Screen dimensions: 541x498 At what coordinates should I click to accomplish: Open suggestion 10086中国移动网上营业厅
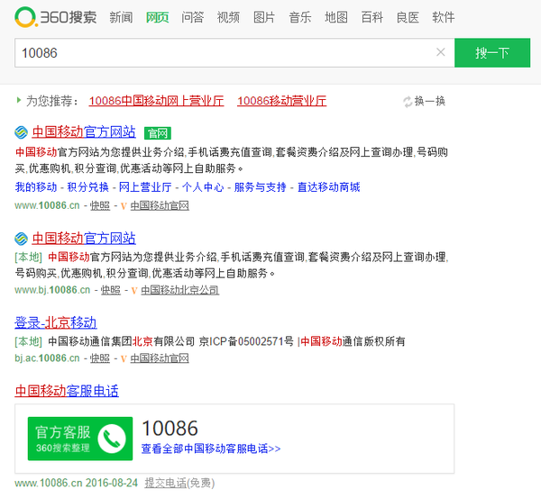pyautogui.click(x=156, y=101)
